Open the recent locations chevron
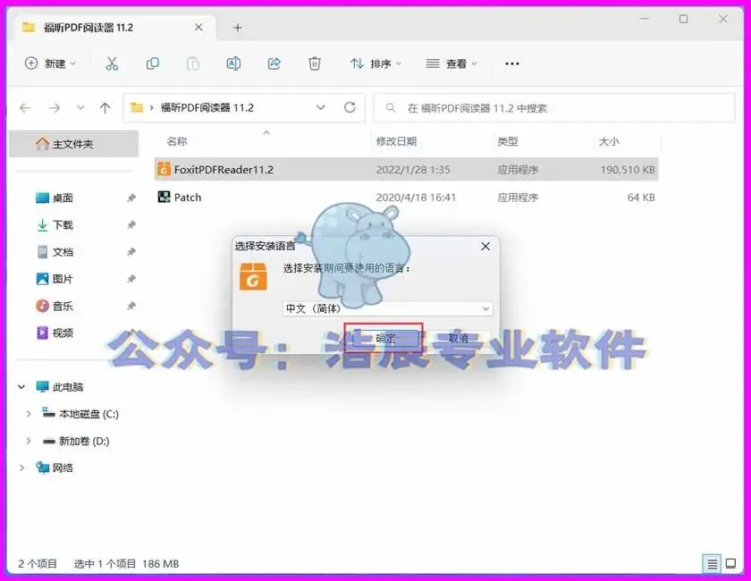 [x=80, y=108]
